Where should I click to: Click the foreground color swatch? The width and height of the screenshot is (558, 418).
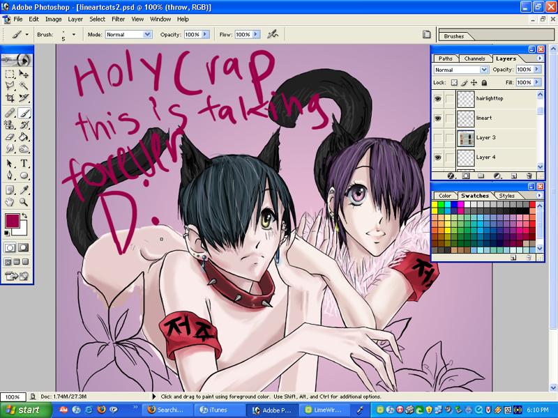(x=12, y=221)
